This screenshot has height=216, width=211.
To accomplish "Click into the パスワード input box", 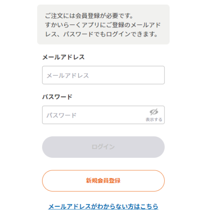I will click(103, 115).
